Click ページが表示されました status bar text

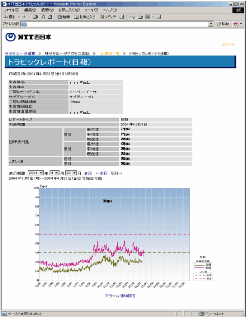25,314
